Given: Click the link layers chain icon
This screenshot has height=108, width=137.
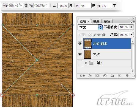Looking at the screenshot, I should point(82,76).
